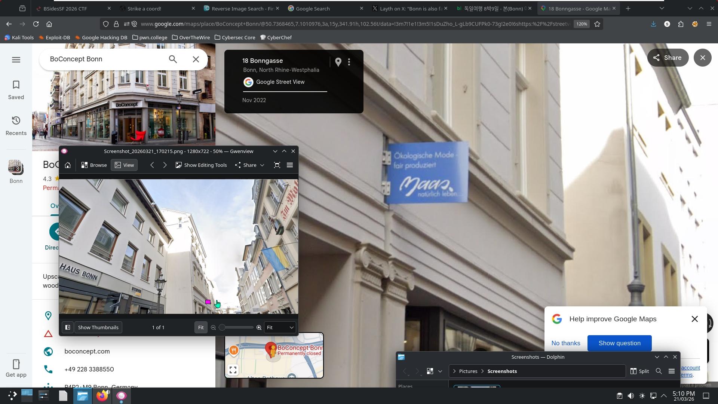
Task: Click zoom-in magnifier in Gwenview status bar
Action: 259,327
